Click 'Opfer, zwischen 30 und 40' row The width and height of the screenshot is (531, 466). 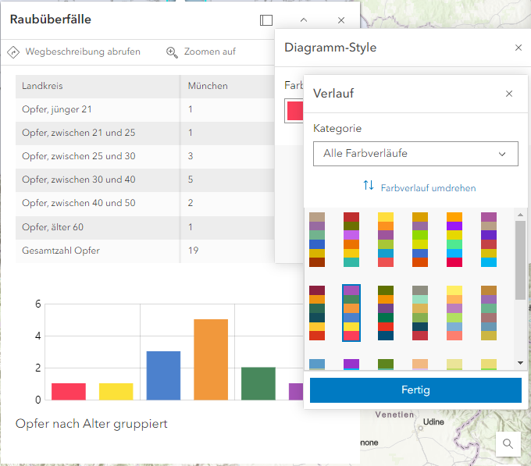(x=145, y=180)
